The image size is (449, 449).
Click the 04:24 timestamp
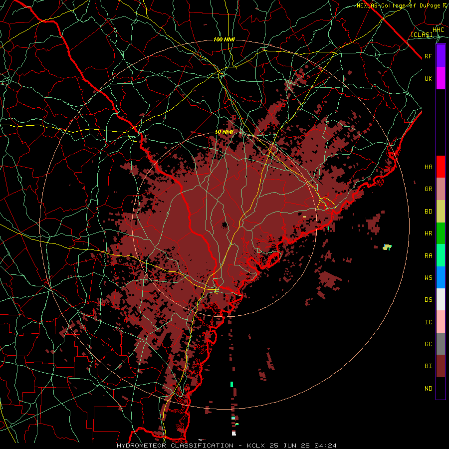click(325, 446)
